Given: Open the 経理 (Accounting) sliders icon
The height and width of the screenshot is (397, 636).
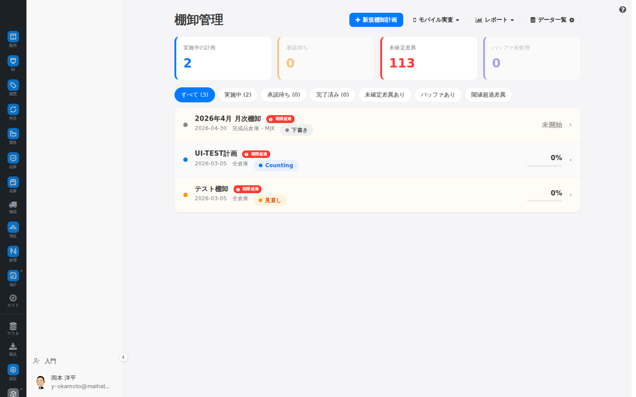Looking at the screenshot, I should tap(13, 251).
